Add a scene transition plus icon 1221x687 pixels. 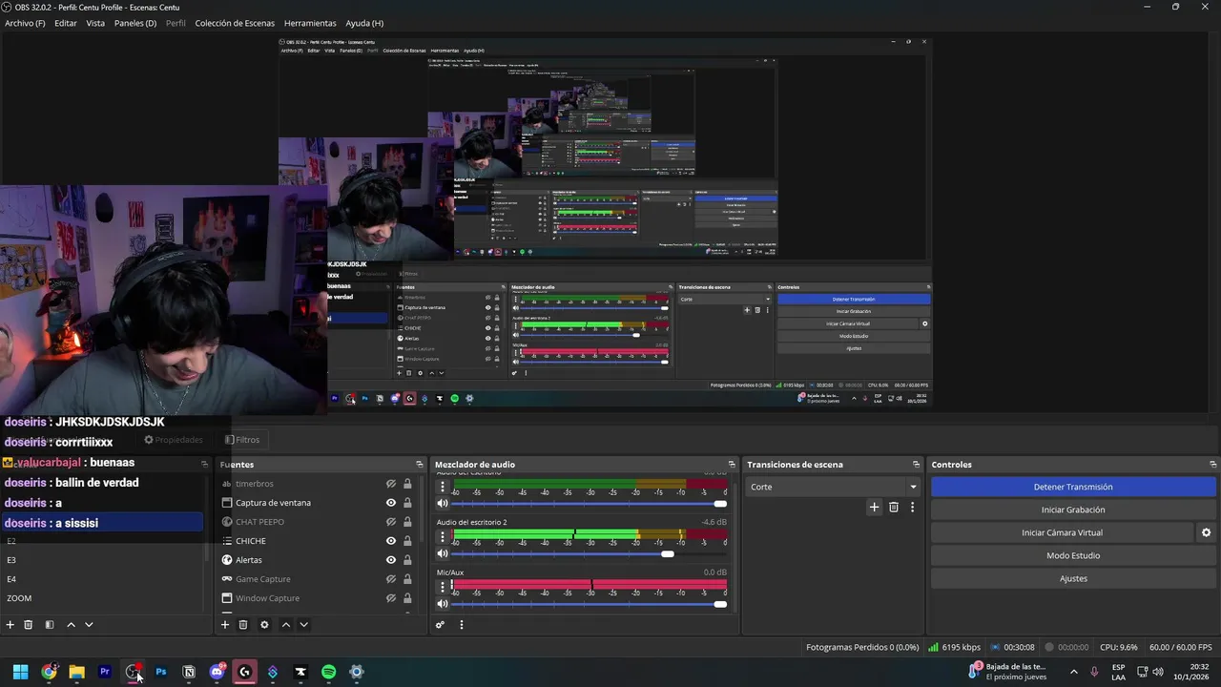tap(874, 508)
